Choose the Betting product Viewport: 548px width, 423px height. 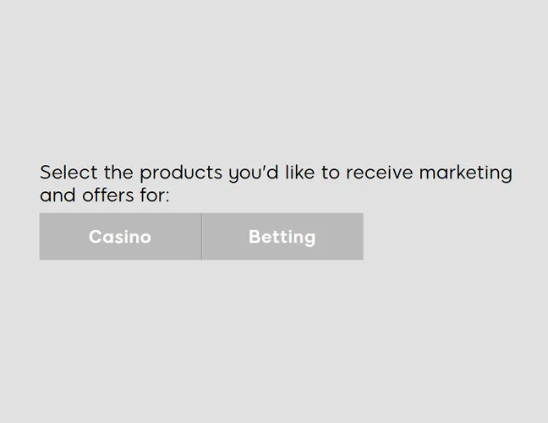pos(282,236)
